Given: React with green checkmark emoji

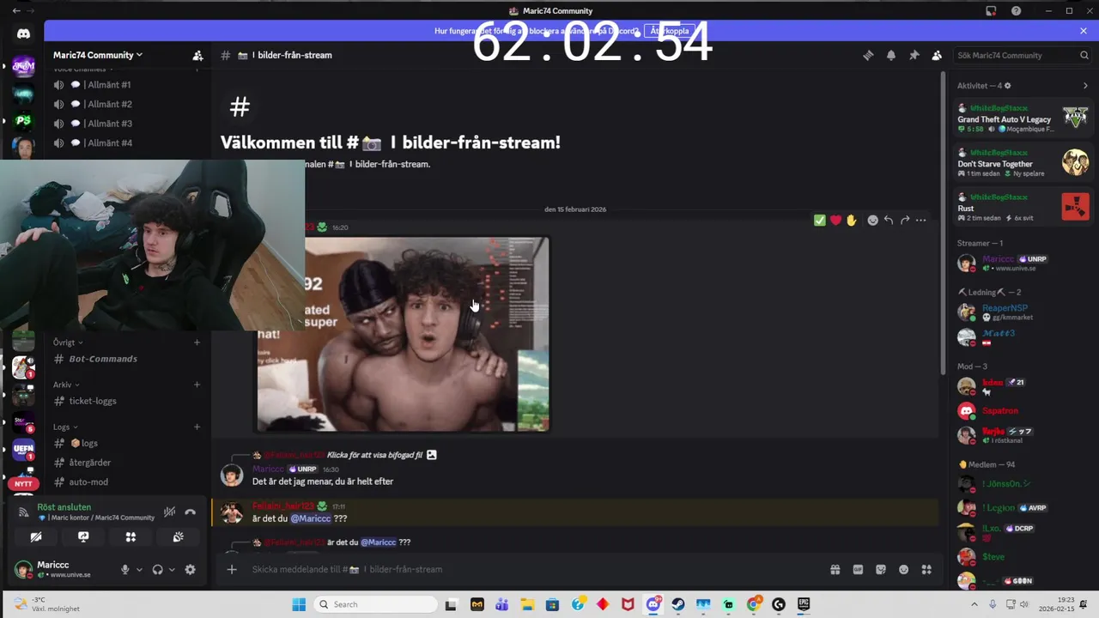Looking at the screenshot, I should [820, 221].
